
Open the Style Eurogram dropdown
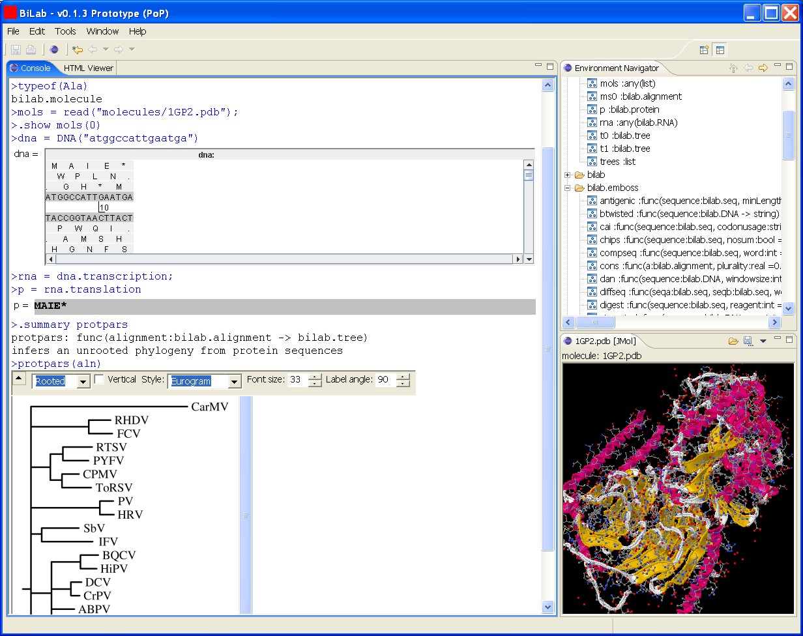coord(235,382)
